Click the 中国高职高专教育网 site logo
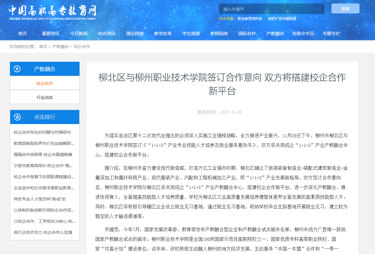Screen dimensions: 375x254 click(52, 13)
